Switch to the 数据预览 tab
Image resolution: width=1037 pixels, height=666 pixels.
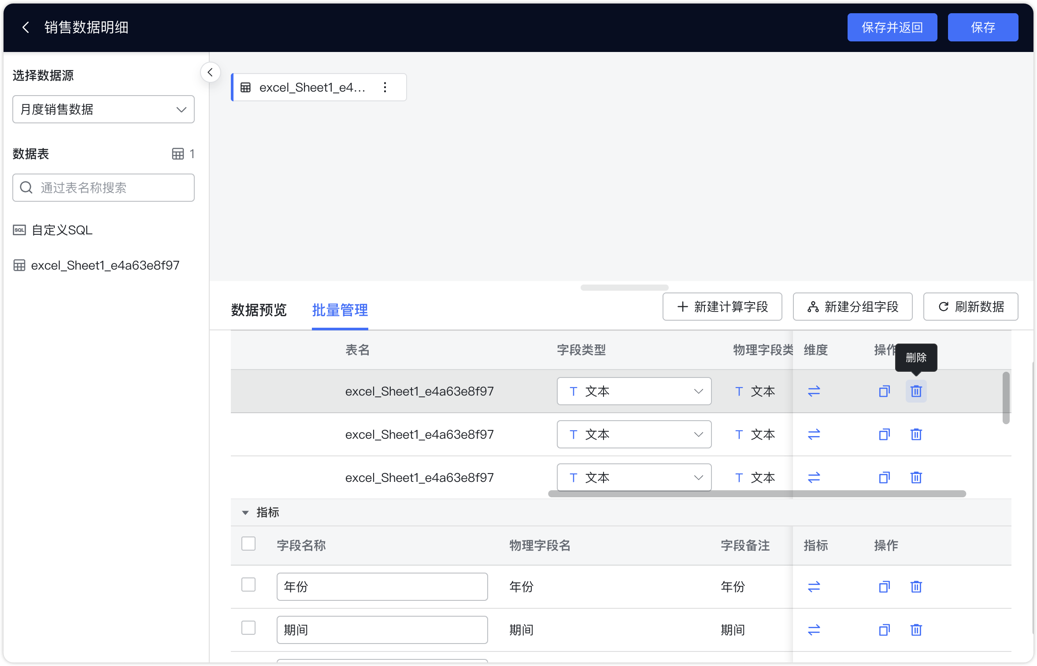point(259,310)
